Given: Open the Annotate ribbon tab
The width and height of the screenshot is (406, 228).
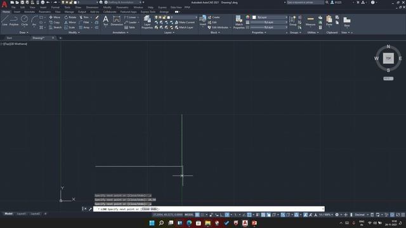Looking at the screenshot, I should point(29,12).
